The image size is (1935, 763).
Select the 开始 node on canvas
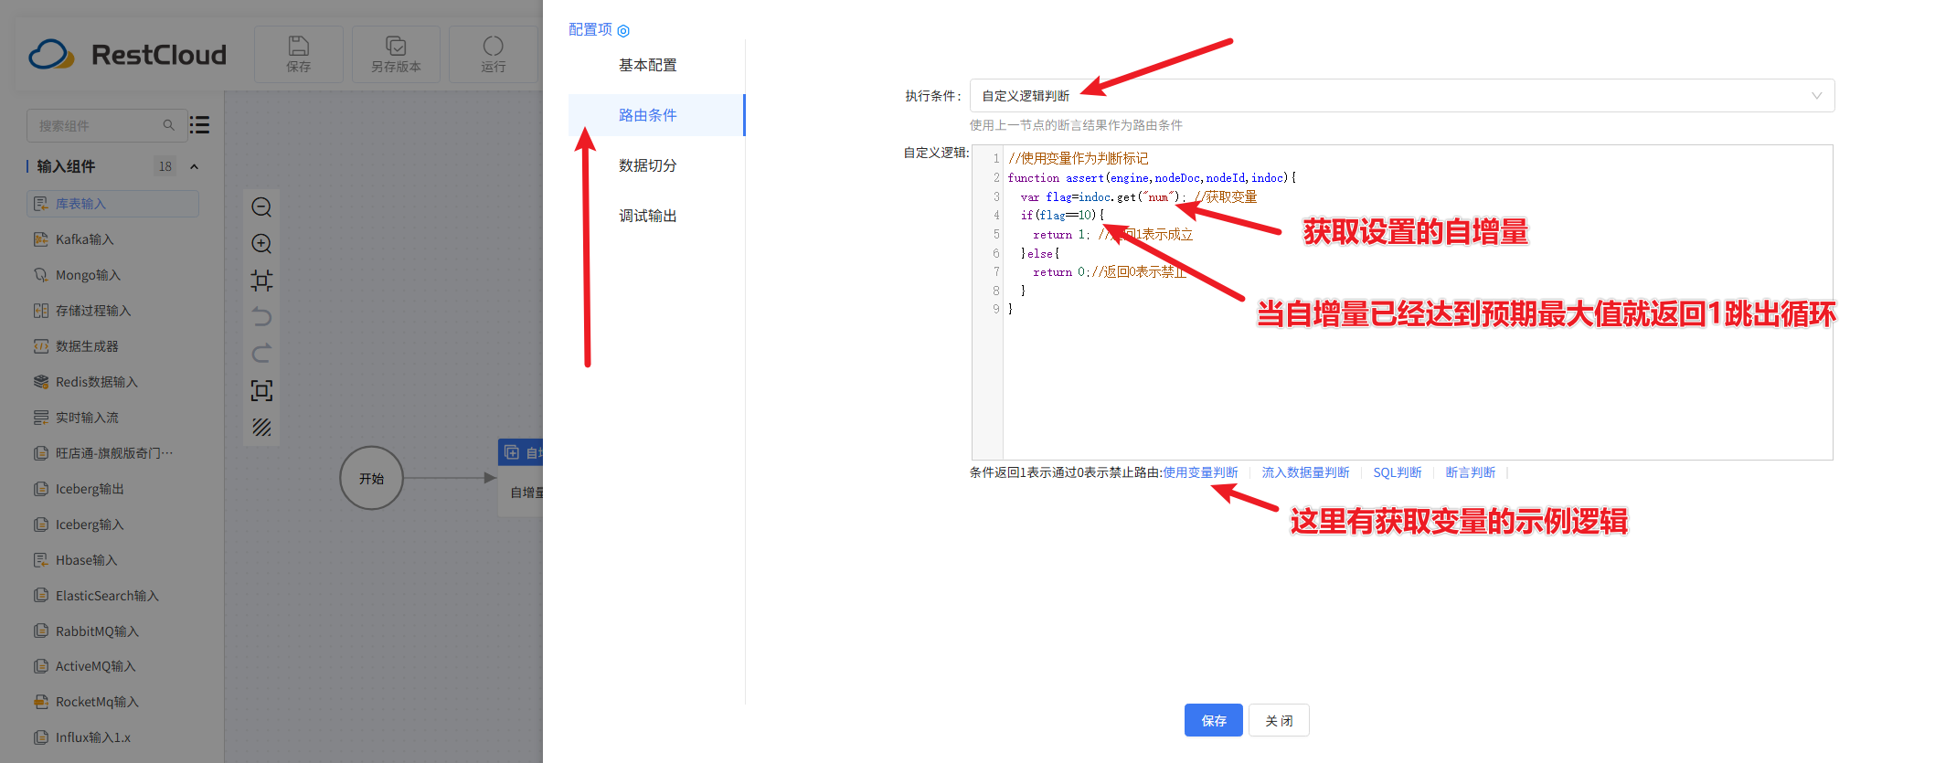pyautogui.click(x=371, y=478)
